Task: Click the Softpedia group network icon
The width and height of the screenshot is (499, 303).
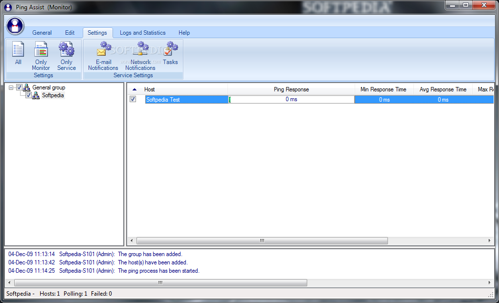Action: 36,95
